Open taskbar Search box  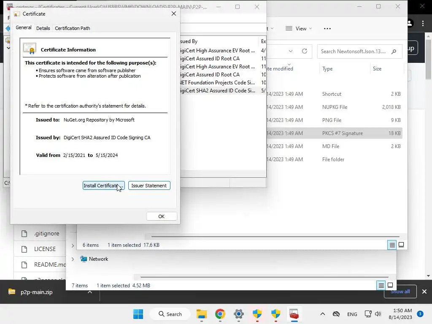[170, 314]
